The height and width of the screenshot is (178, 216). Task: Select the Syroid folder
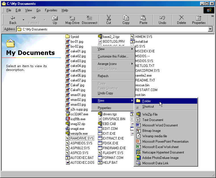(74, 36)
